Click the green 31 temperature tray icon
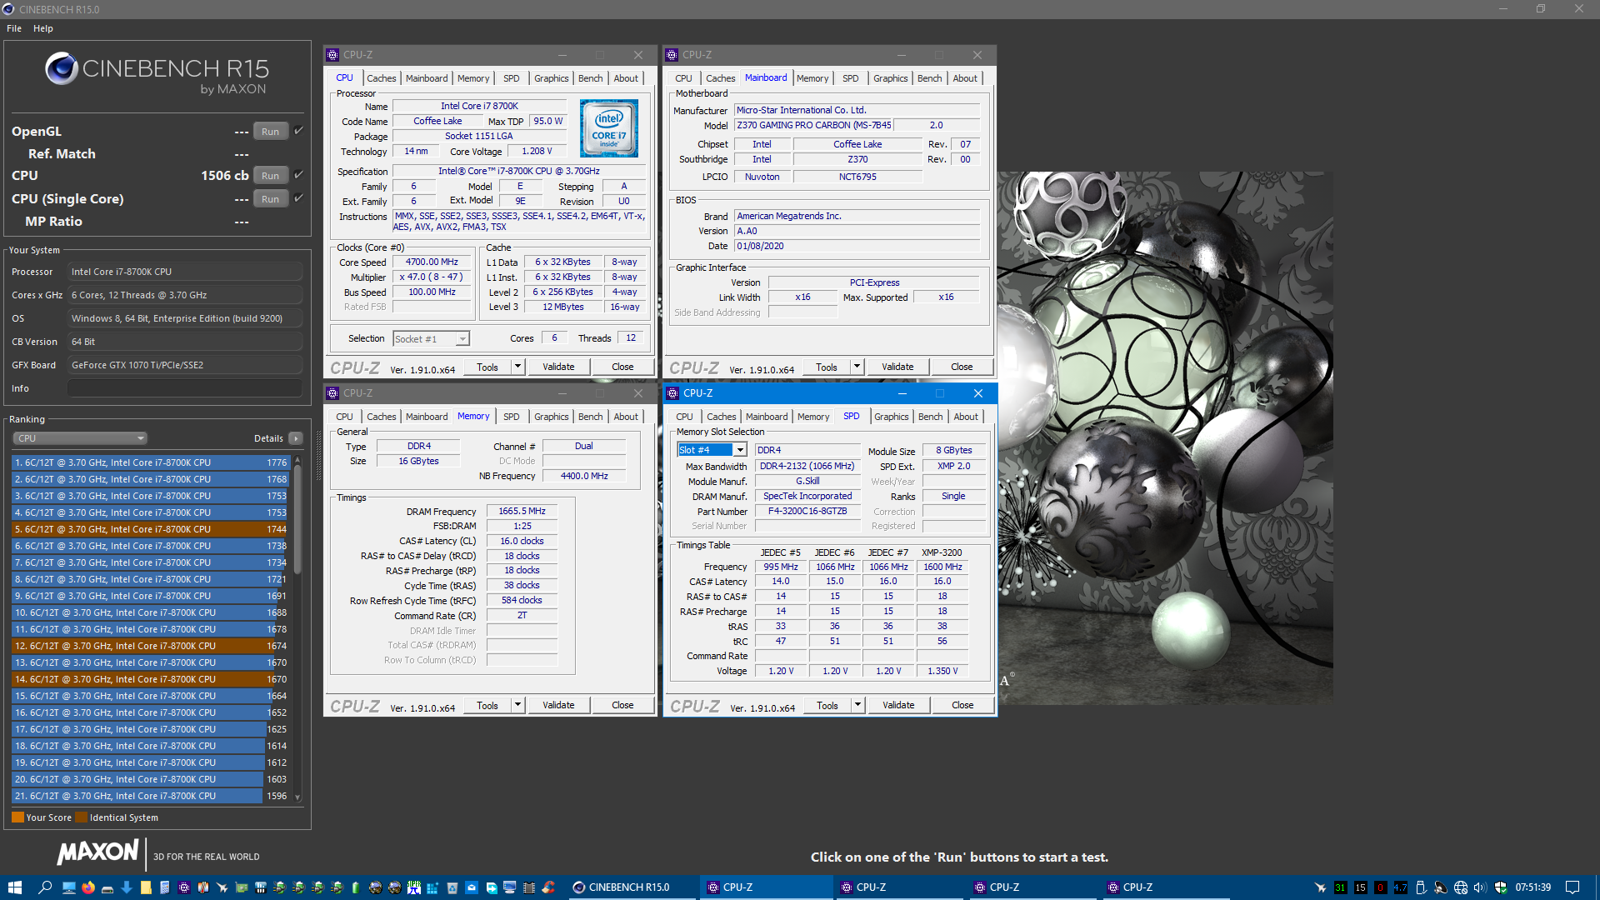 tap(1341, 887)
